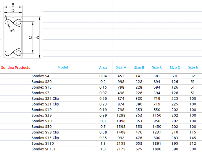The image size is (202, 152).
Task: Select Size C value 381
Action: [157, 76]
